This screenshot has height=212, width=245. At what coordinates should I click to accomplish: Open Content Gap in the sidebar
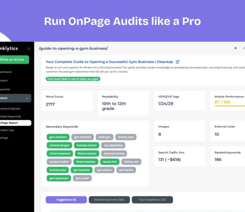[7, 130]
